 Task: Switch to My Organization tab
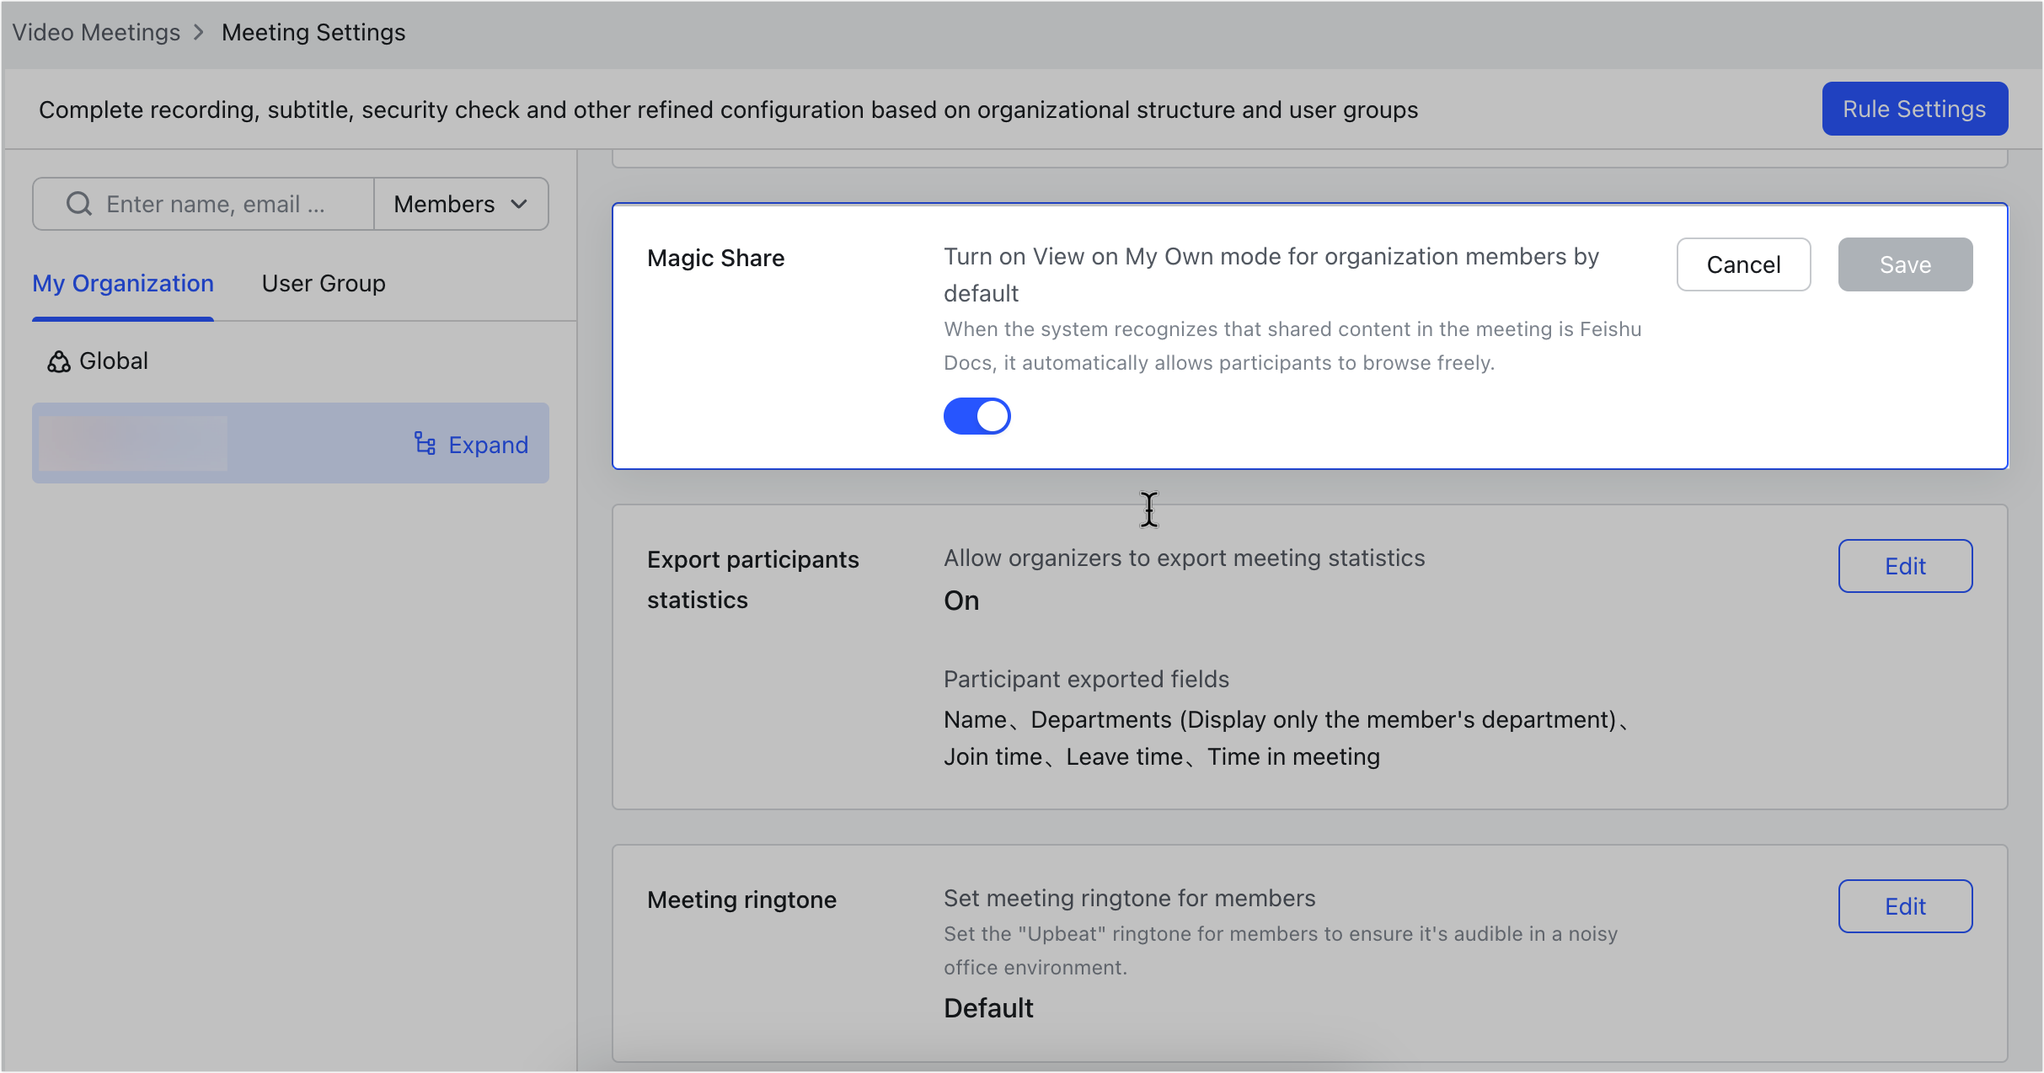pos(123,283)
